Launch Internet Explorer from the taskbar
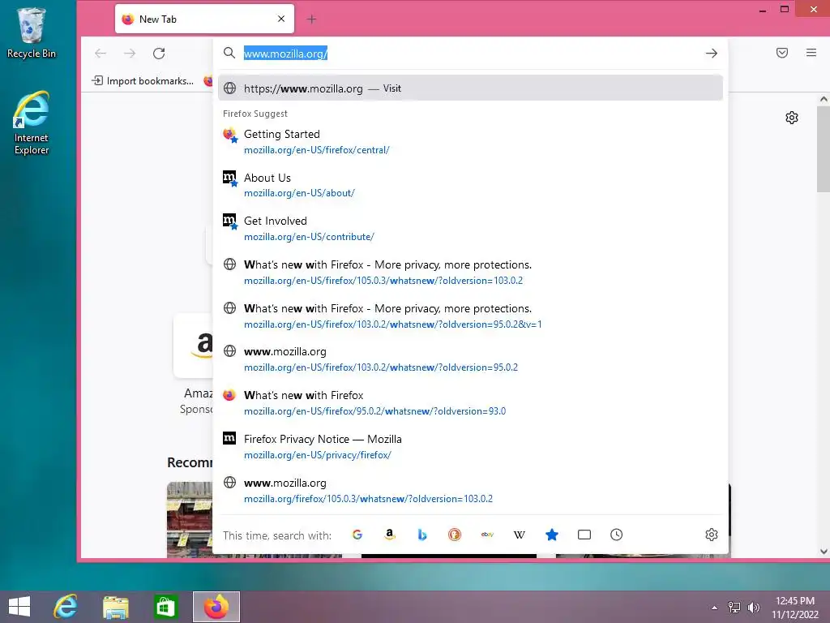 click(x=66, y=607)
